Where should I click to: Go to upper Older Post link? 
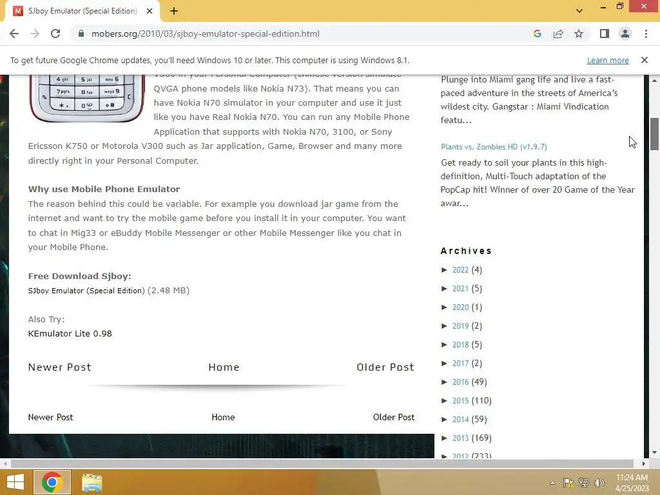pyautogui.click(x=385, y=367)
